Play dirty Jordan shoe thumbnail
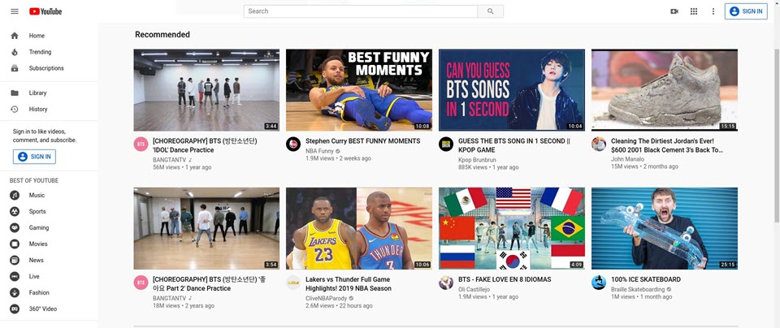 coord(665,90)
